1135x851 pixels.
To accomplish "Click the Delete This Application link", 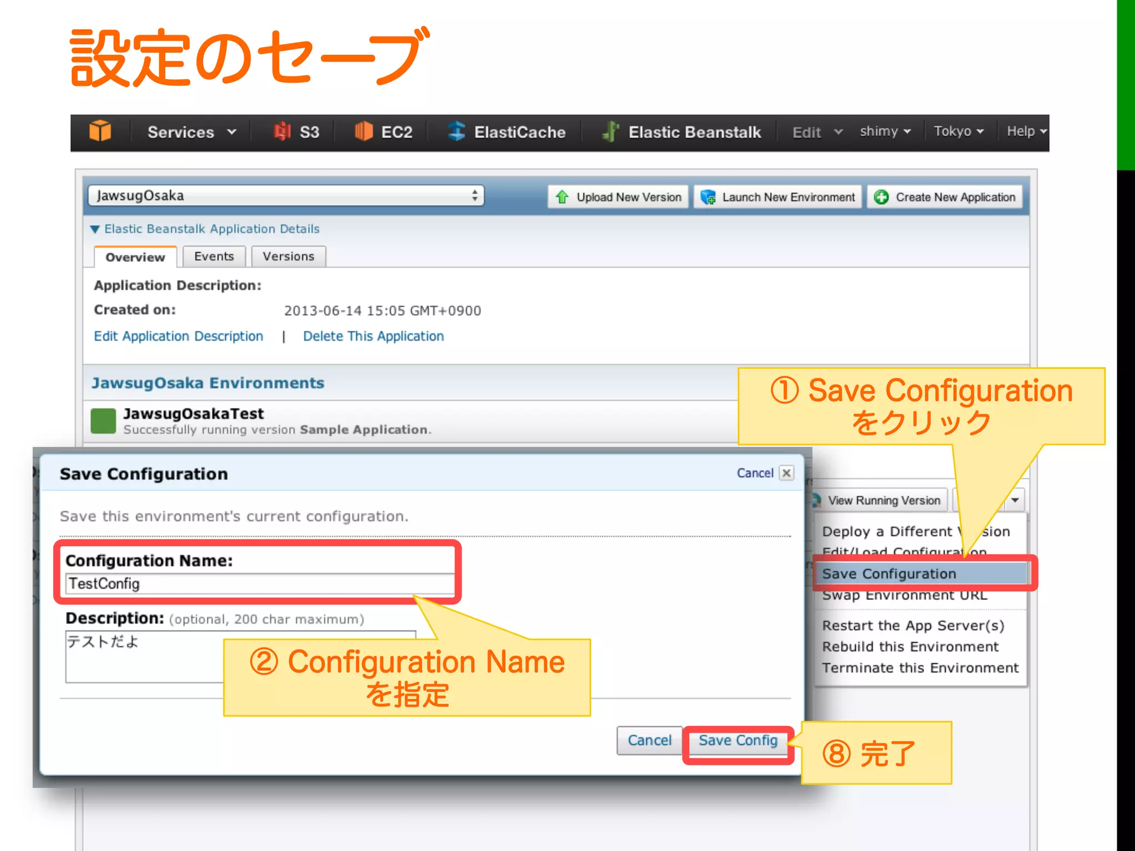I will point(374,336).
